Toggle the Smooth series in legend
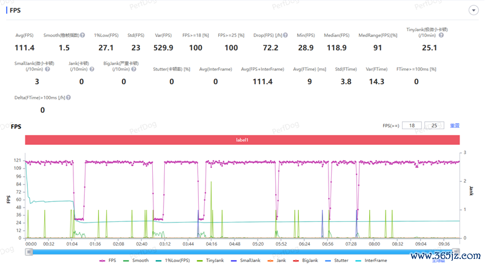Screen dimensions: 485x265 136,261
